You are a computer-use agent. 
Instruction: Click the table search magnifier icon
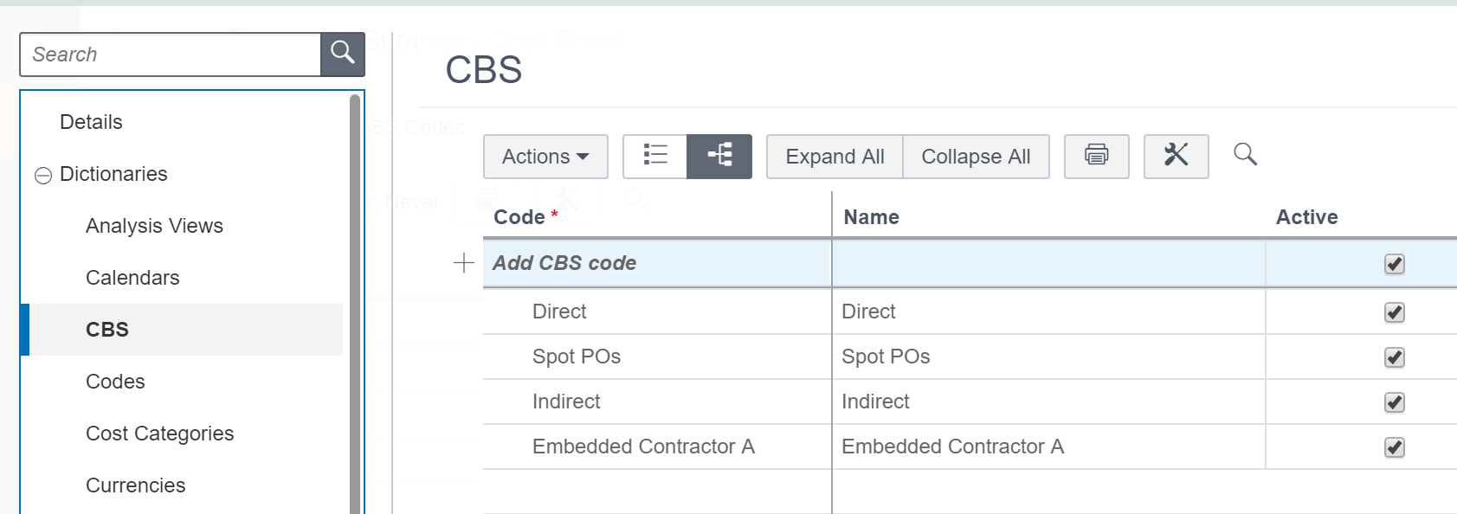(1245, 155)
